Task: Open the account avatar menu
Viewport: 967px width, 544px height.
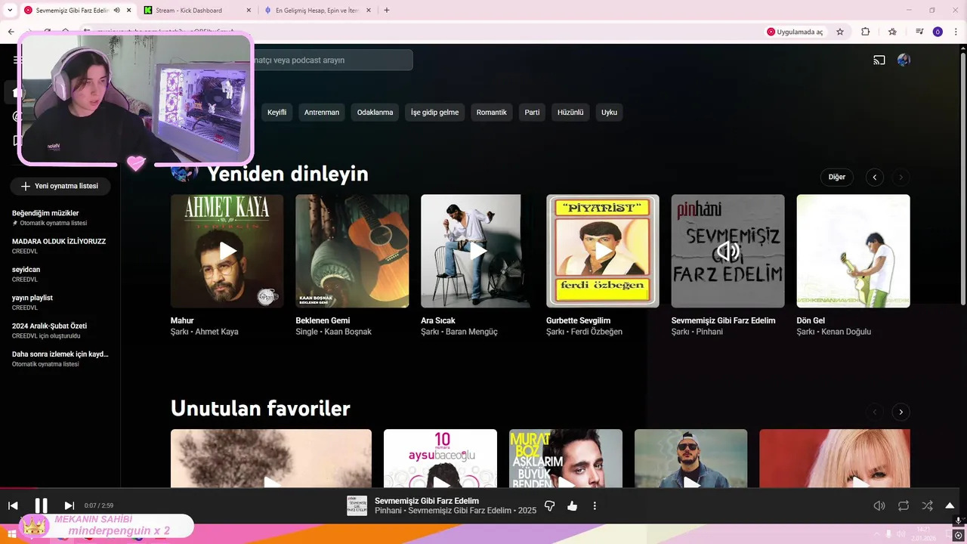Action: click(904, 60)
